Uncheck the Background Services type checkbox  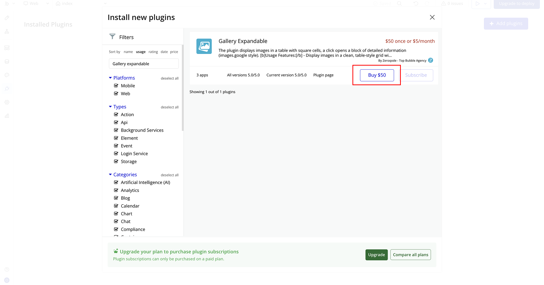point(116,130)
